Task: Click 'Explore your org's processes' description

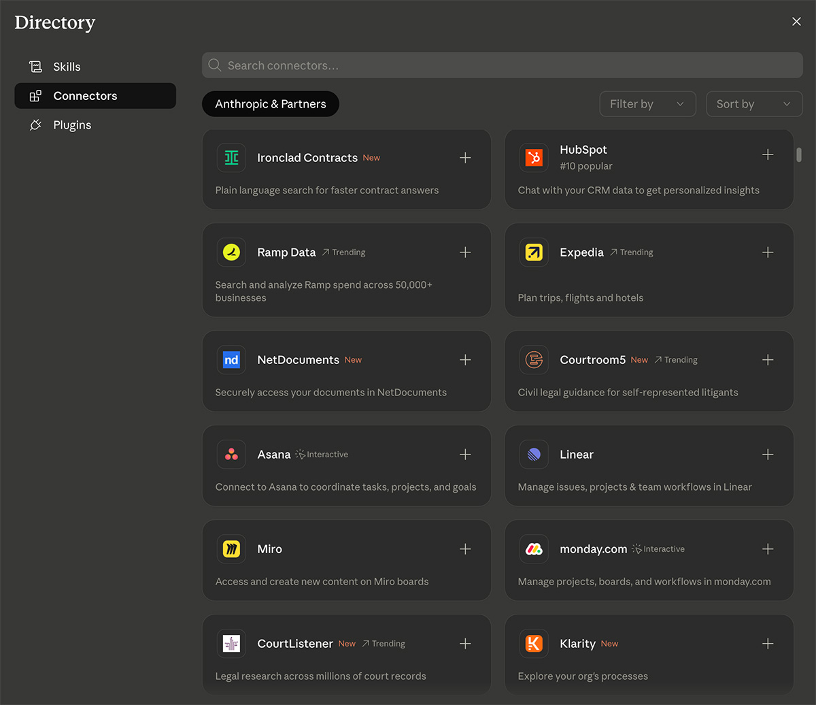Action: click(x=583, y=676)
